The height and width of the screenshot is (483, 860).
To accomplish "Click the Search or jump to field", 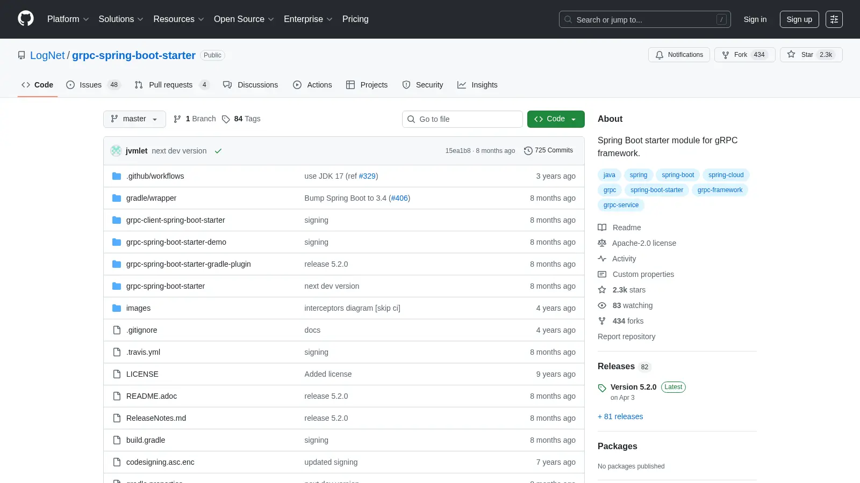I will tap(644, 19).
